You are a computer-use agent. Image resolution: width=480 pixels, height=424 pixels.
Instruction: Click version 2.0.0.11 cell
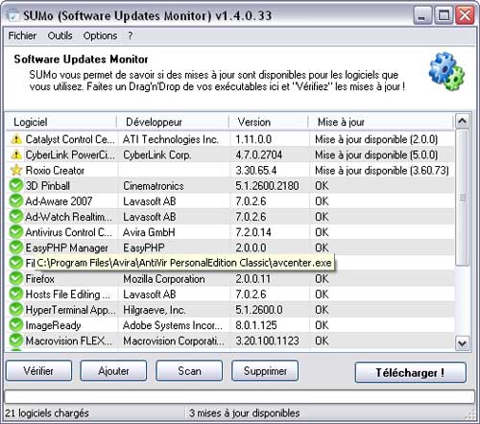(x=252, y=279)
